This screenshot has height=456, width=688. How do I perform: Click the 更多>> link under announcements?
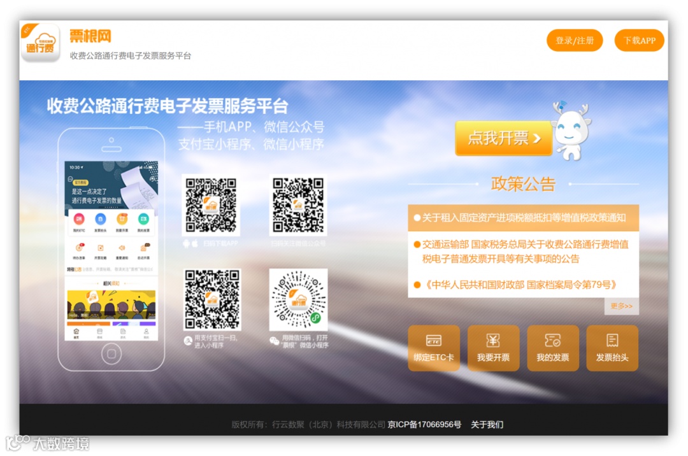pos(621,306)
